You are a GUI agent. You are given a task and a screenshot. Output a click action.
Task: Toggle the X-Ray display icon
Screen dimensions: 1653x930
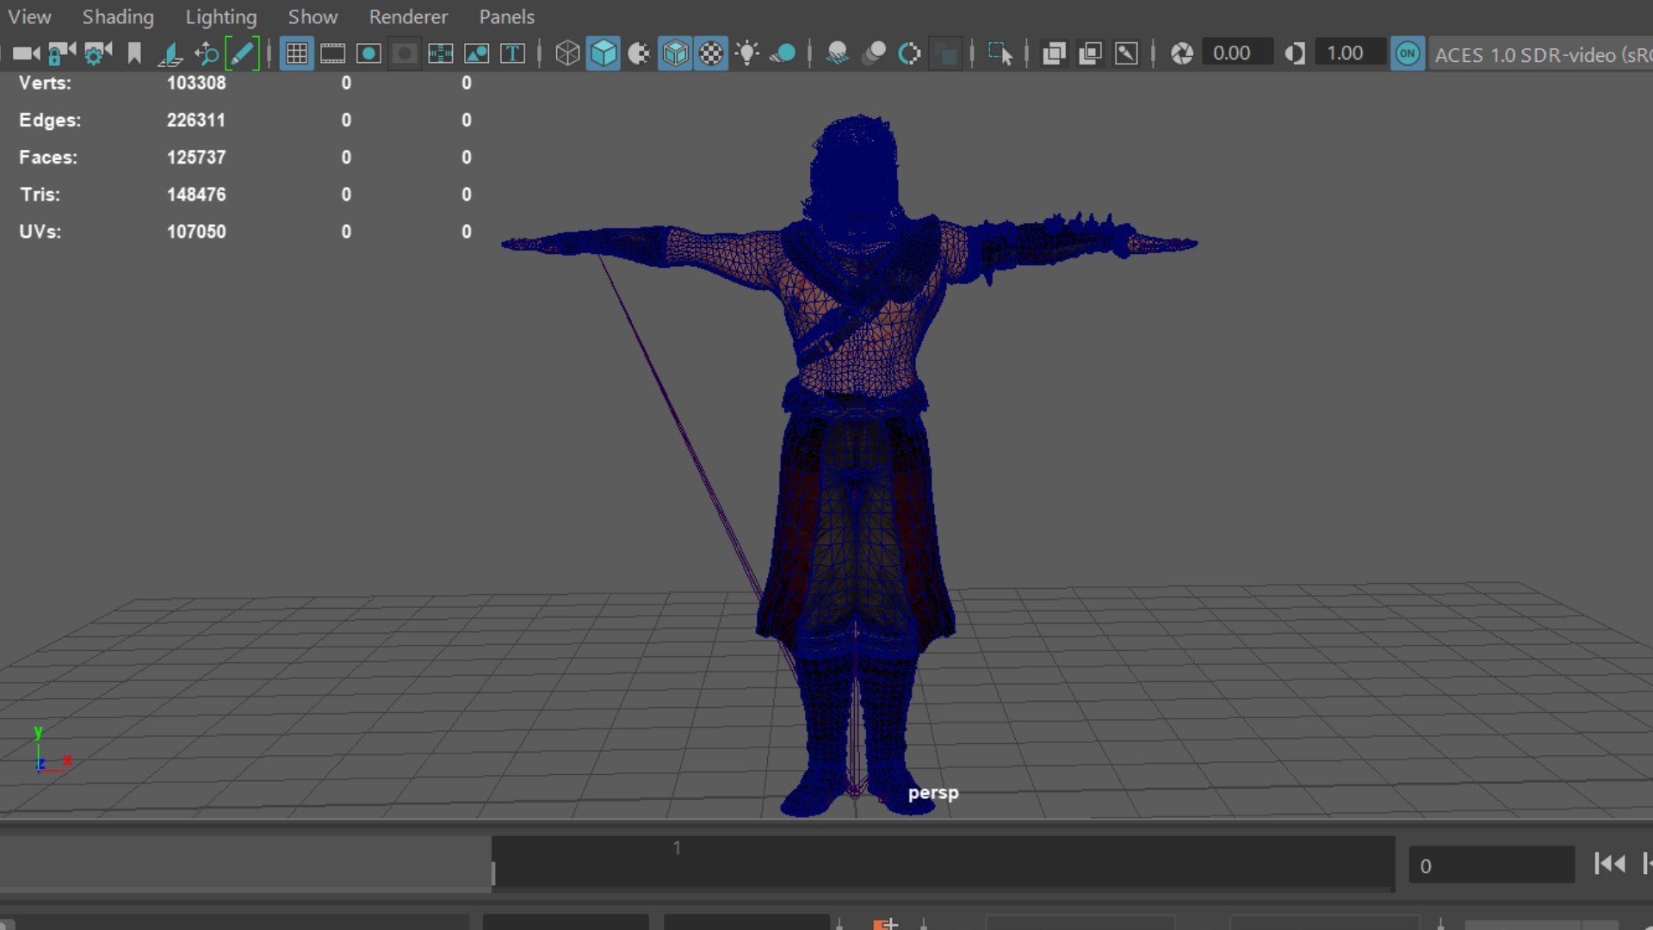[1054, 53]
